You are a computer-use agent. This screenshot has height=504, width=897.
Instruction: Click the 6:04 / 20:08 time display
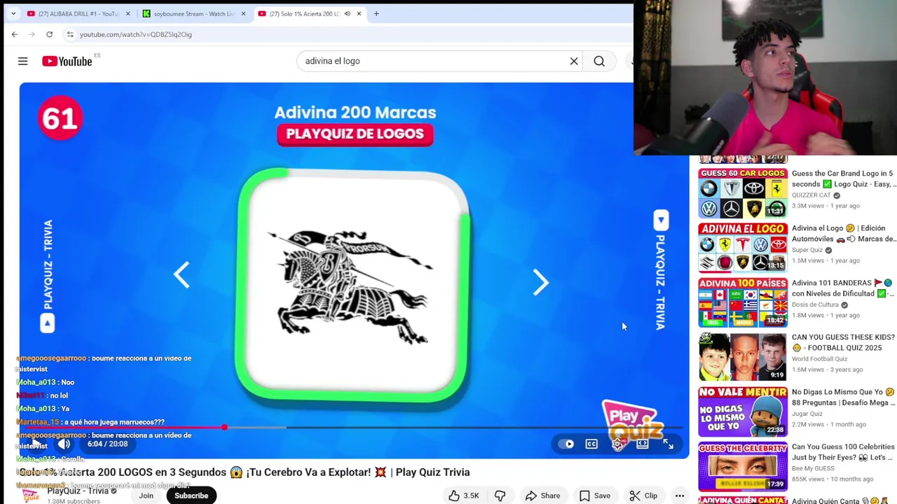pyautogui.click(x=107, y=444)
